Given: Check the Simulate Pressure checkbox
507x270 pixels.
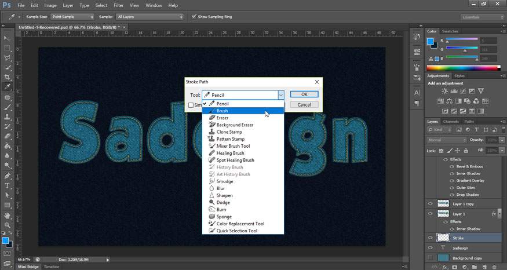Looking at the screenshot, I should pyautogui.click(x=191, y=105).
